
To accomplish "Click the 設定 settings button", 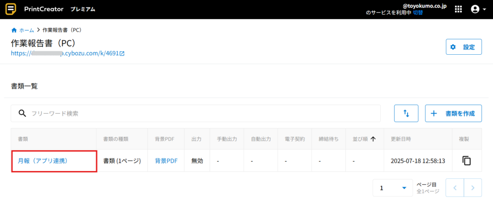I will pos(464,47).
